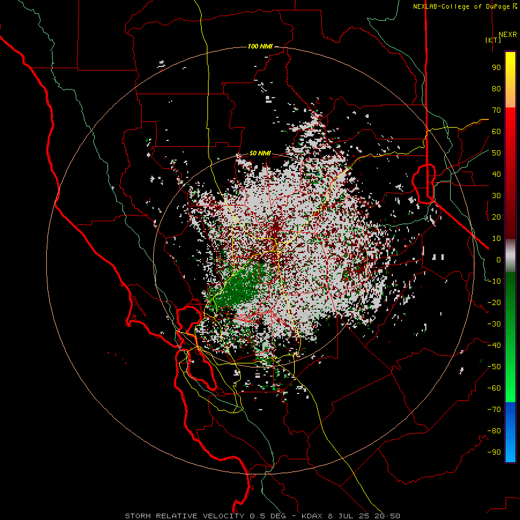520x520 pixels.
Task: Click the -30 value on the velocity scale
Action: click(494, 324)
